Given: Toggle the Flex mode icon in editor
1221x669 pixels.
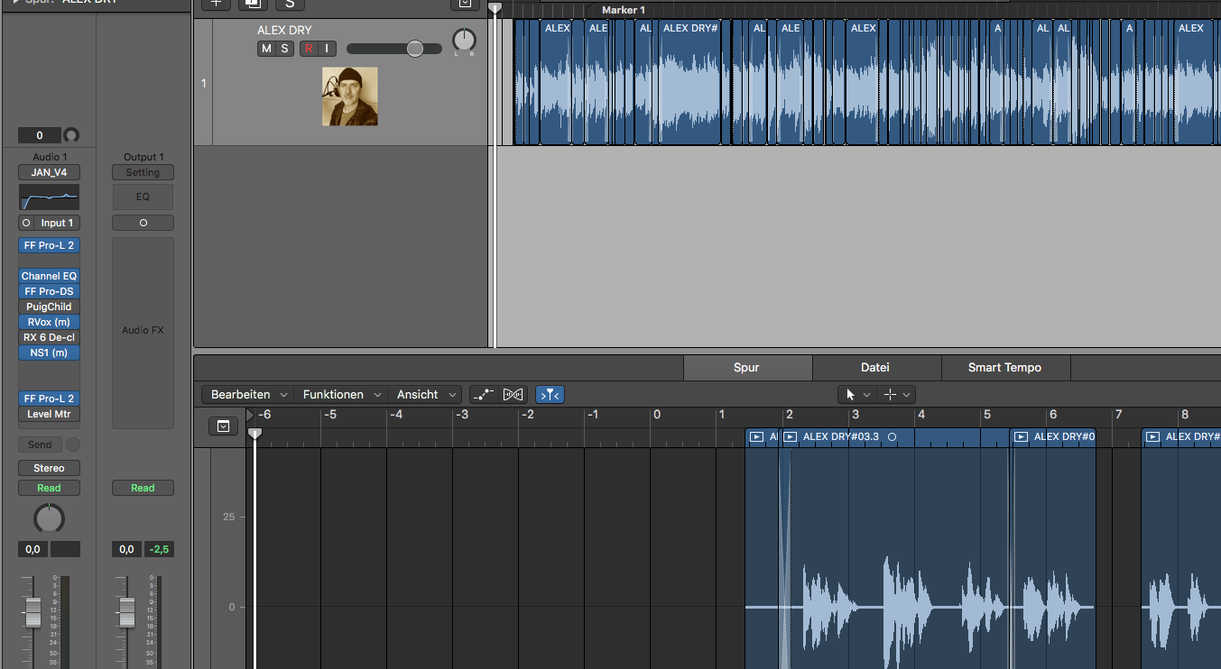Looking at the screenshot, I should coord(513,394).
